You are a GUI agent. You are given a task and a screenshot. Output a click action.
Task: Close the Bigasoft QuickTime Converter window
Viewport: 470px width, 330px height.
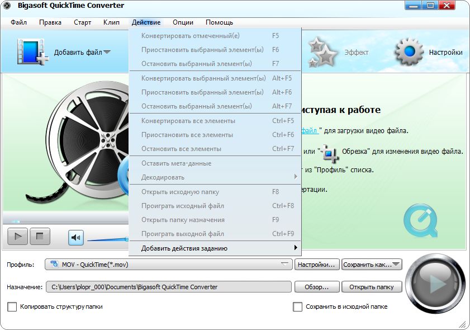tap(447, 5)
